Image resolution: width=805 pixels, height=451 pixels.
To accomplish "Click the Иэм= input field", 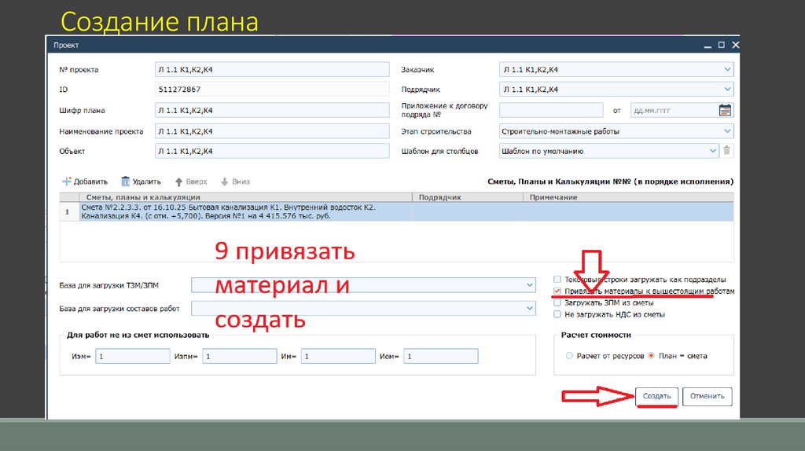I will (132, 356).
